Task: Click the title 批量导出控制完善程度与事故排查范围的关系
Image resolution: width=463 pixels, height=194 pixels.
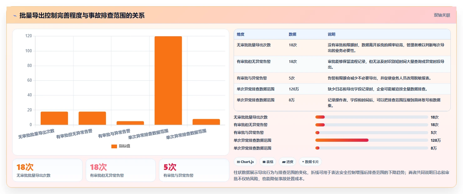Action: click(x=82, y=15)
